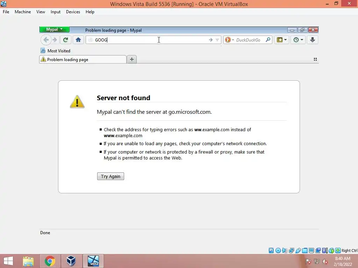The height and width of the screenshot is (268, 358).
Task: Click the browser Back arrow button
Action: point(46,40)
